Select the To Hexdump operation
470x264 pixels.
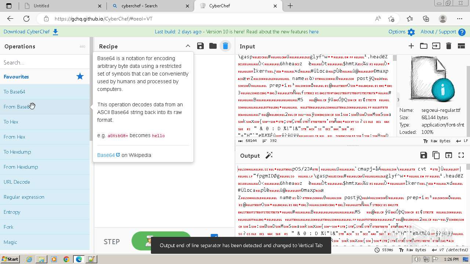point(45,152)
